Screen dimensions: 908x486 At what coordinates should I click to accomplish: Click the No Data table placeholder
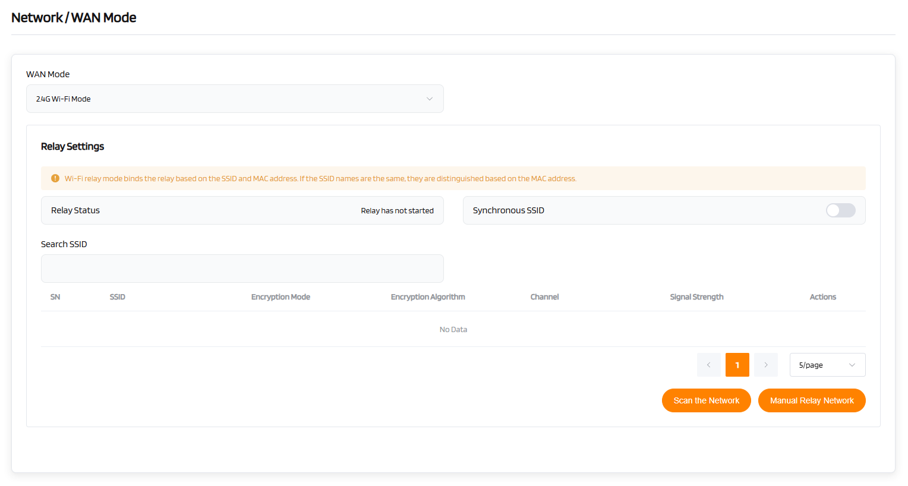(453, 330)
